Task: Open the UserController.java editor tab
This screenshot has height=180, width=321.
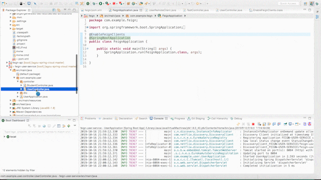Action: [229, 10]
